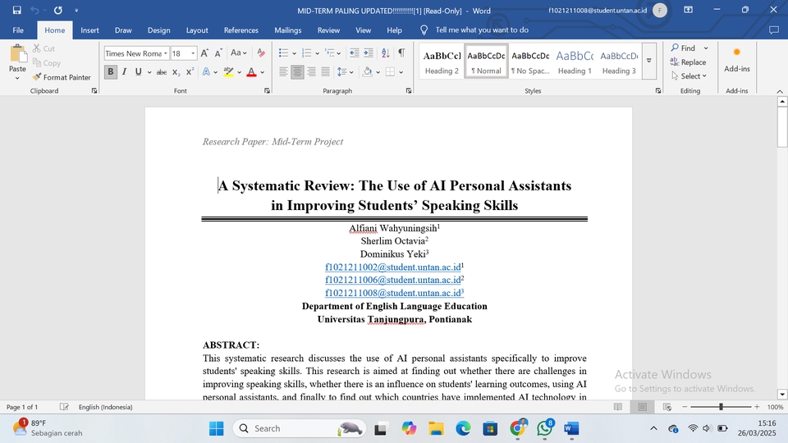
Task: Switch to the Insert tab
Action: coord(89,30)
